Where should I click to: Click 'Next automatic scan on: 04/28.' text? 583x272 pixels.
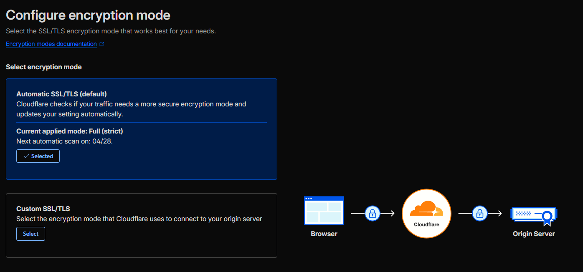pyautogui.click(x=65, y=141)
